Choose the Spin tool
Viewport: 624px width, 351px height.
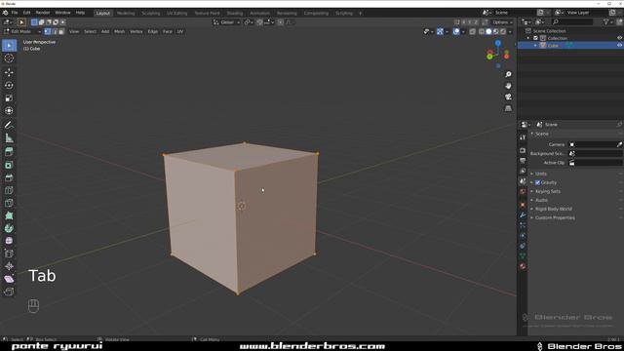[9, 228]
